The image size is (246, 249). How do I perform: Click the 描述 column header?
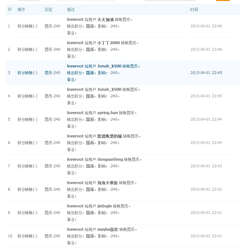[x=71, y=9]
